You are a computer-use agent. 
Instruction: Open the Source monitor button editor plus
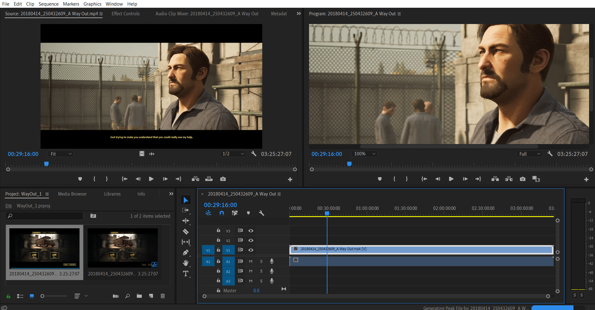point(290,179)
